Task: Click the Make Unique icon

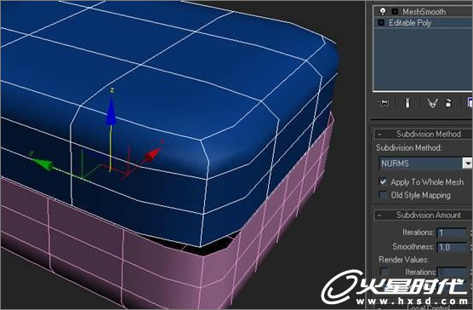Action: coord(432,103)
